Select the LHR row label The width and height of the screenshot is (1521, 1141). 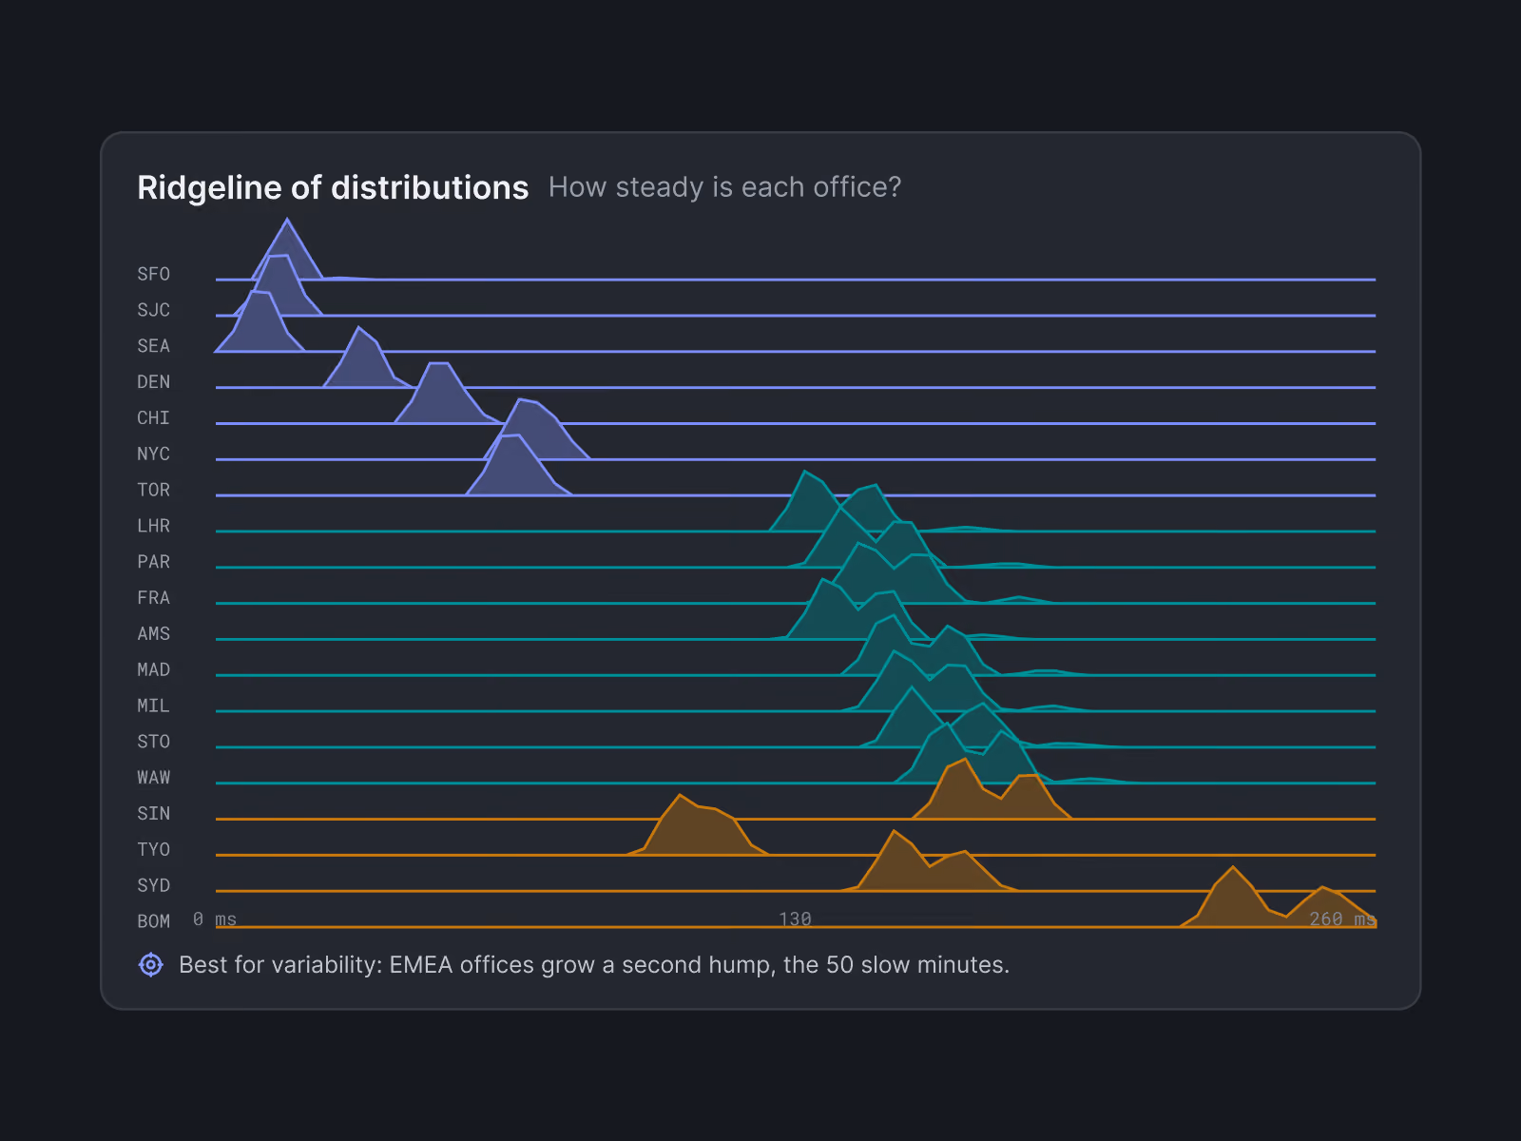pyautogui.click(x=153, y=526)
